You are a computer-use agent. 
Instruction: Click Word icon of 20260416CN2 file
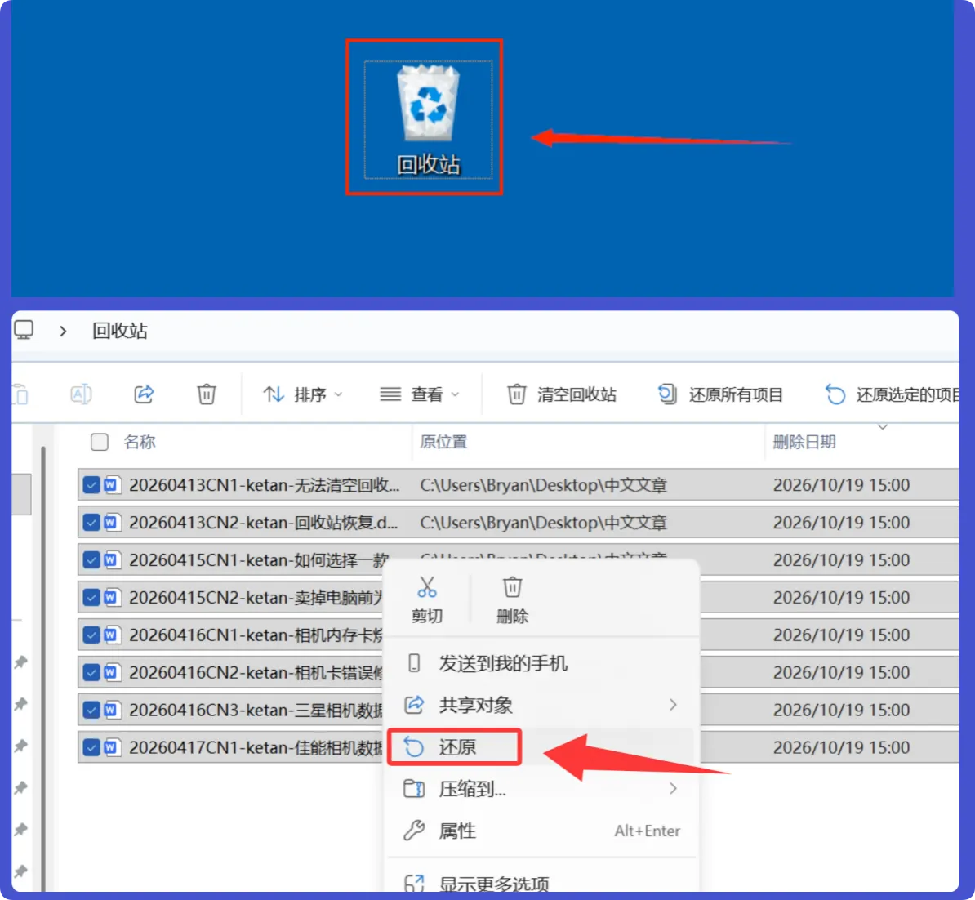[113, 672]
